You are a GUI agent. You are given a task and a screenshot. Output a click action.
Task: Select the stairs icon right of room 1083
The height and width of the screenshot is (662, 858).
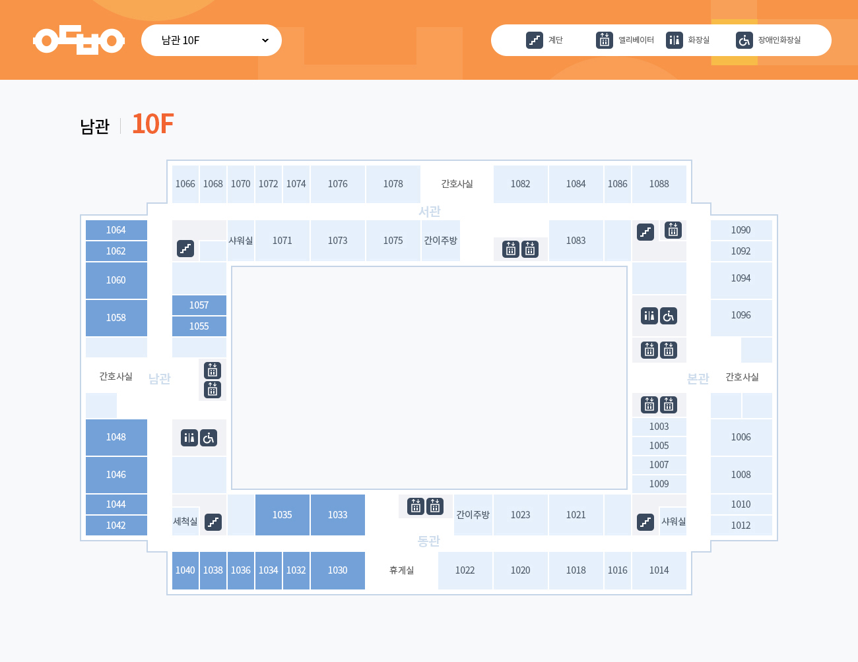pos(645,232)
